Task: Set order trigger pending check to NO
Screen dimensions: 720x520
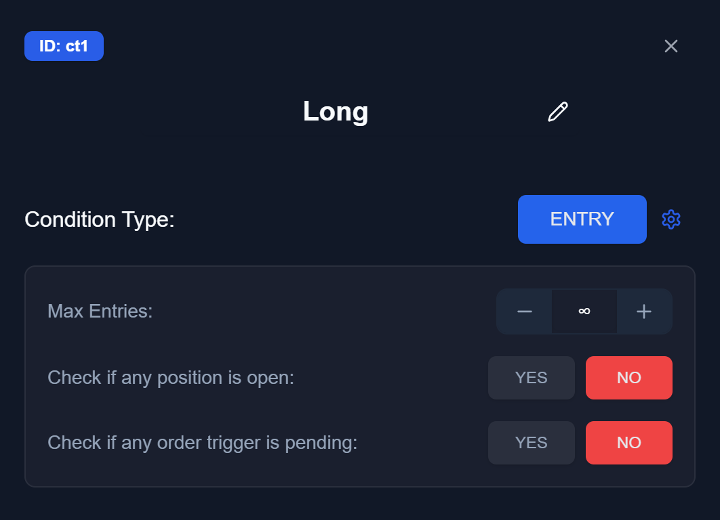Action: click(629, 443)
